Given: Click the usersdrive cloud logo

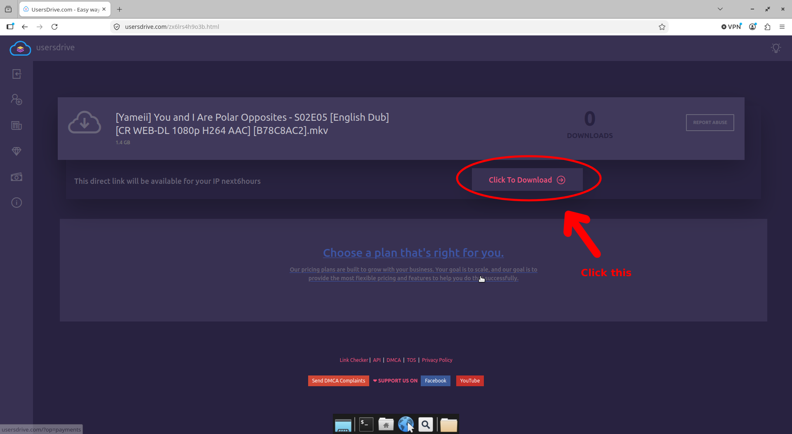Looking at the screenshot, I should pyautogui.click(x=20, y=48).
